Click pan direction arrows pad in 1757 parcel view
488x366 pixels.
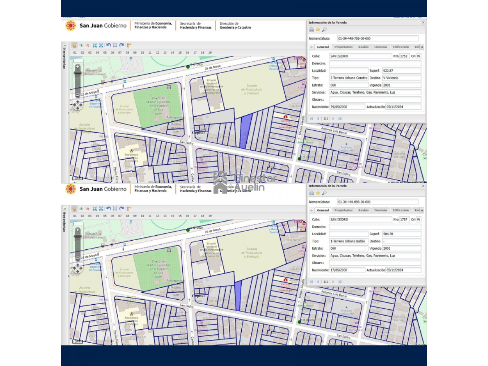[78, 268]
